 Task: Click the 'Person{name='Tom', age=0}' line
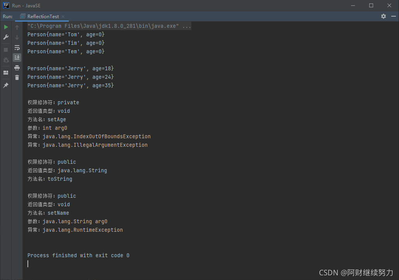coord(66,34)
